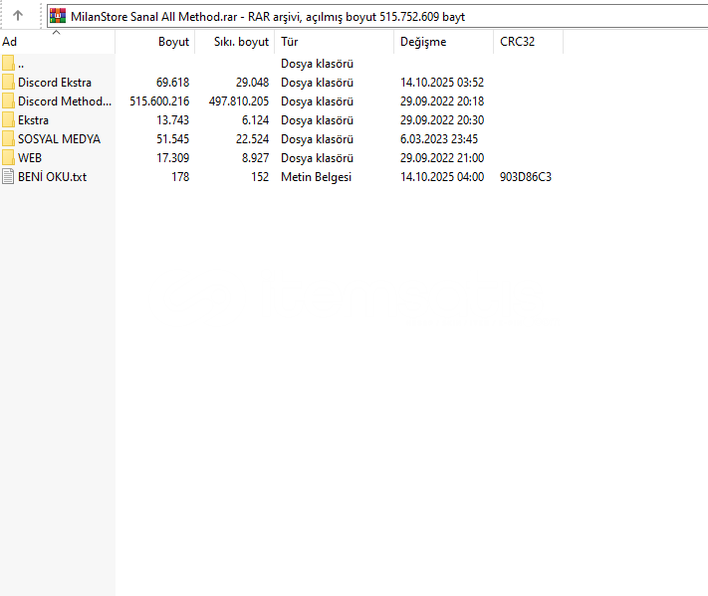Click date 29.09.2022 20:30
Image resolution: width=708 pixels, height=596 pixels.
point(442,120)
